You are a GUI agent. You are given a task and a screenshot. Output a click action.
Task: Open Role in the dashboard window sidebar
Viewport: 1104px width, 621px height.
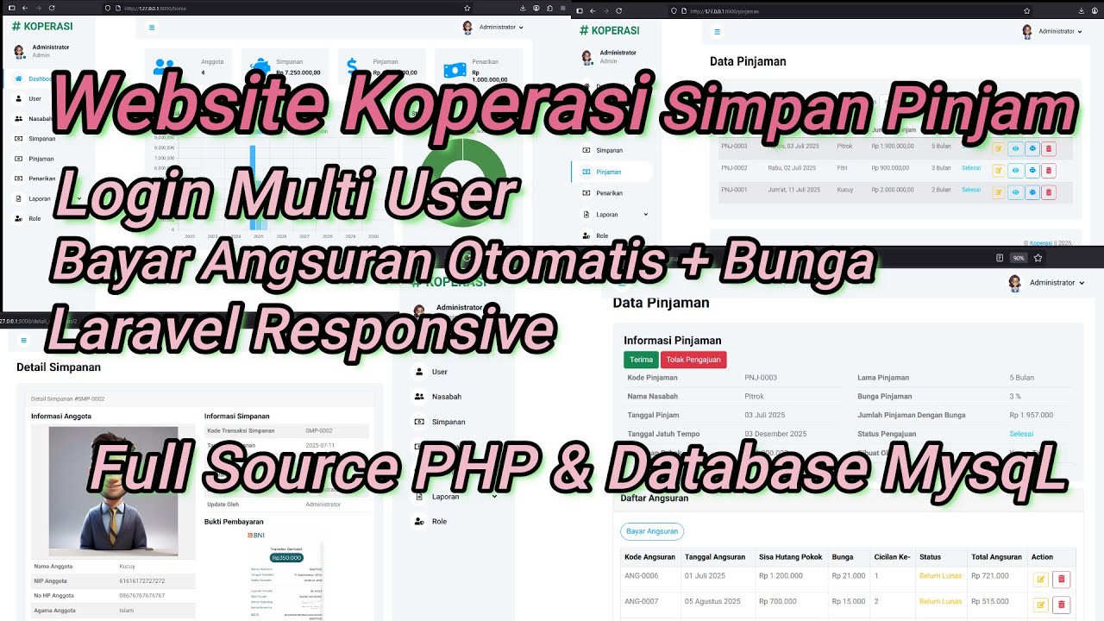(28, 218)
